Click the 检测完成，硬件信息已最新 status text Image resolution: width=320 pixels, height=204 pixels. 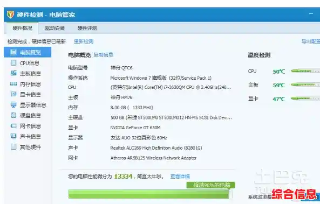[x=37, y=41]
